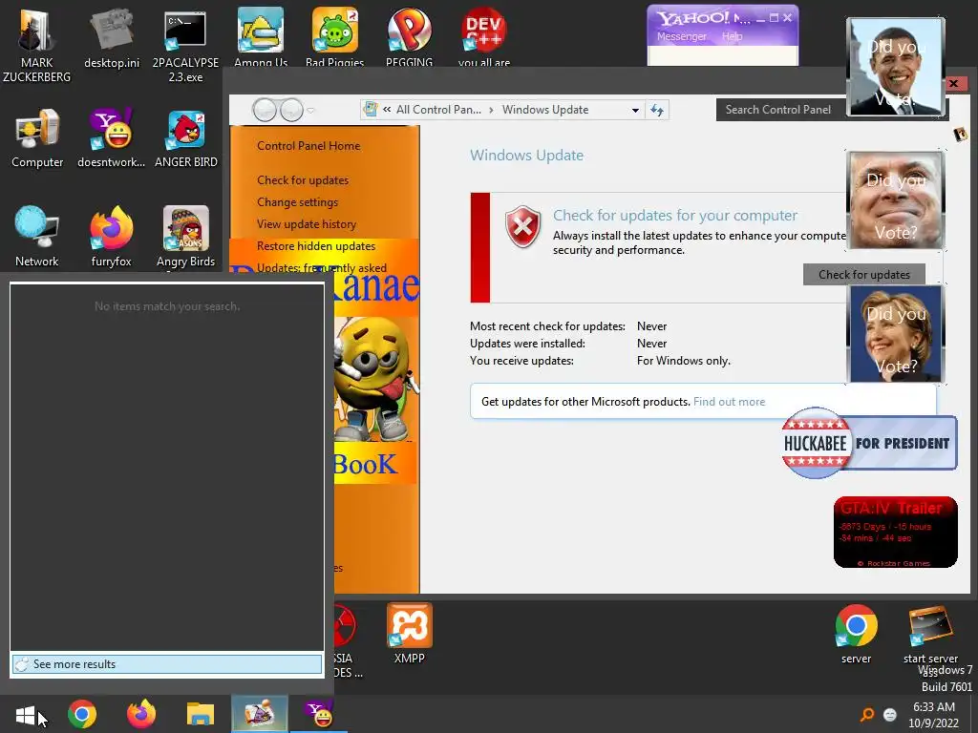Switch to Yahoo Messenger on the taskbar
The image size is (978, 733).
coord(319,714)
